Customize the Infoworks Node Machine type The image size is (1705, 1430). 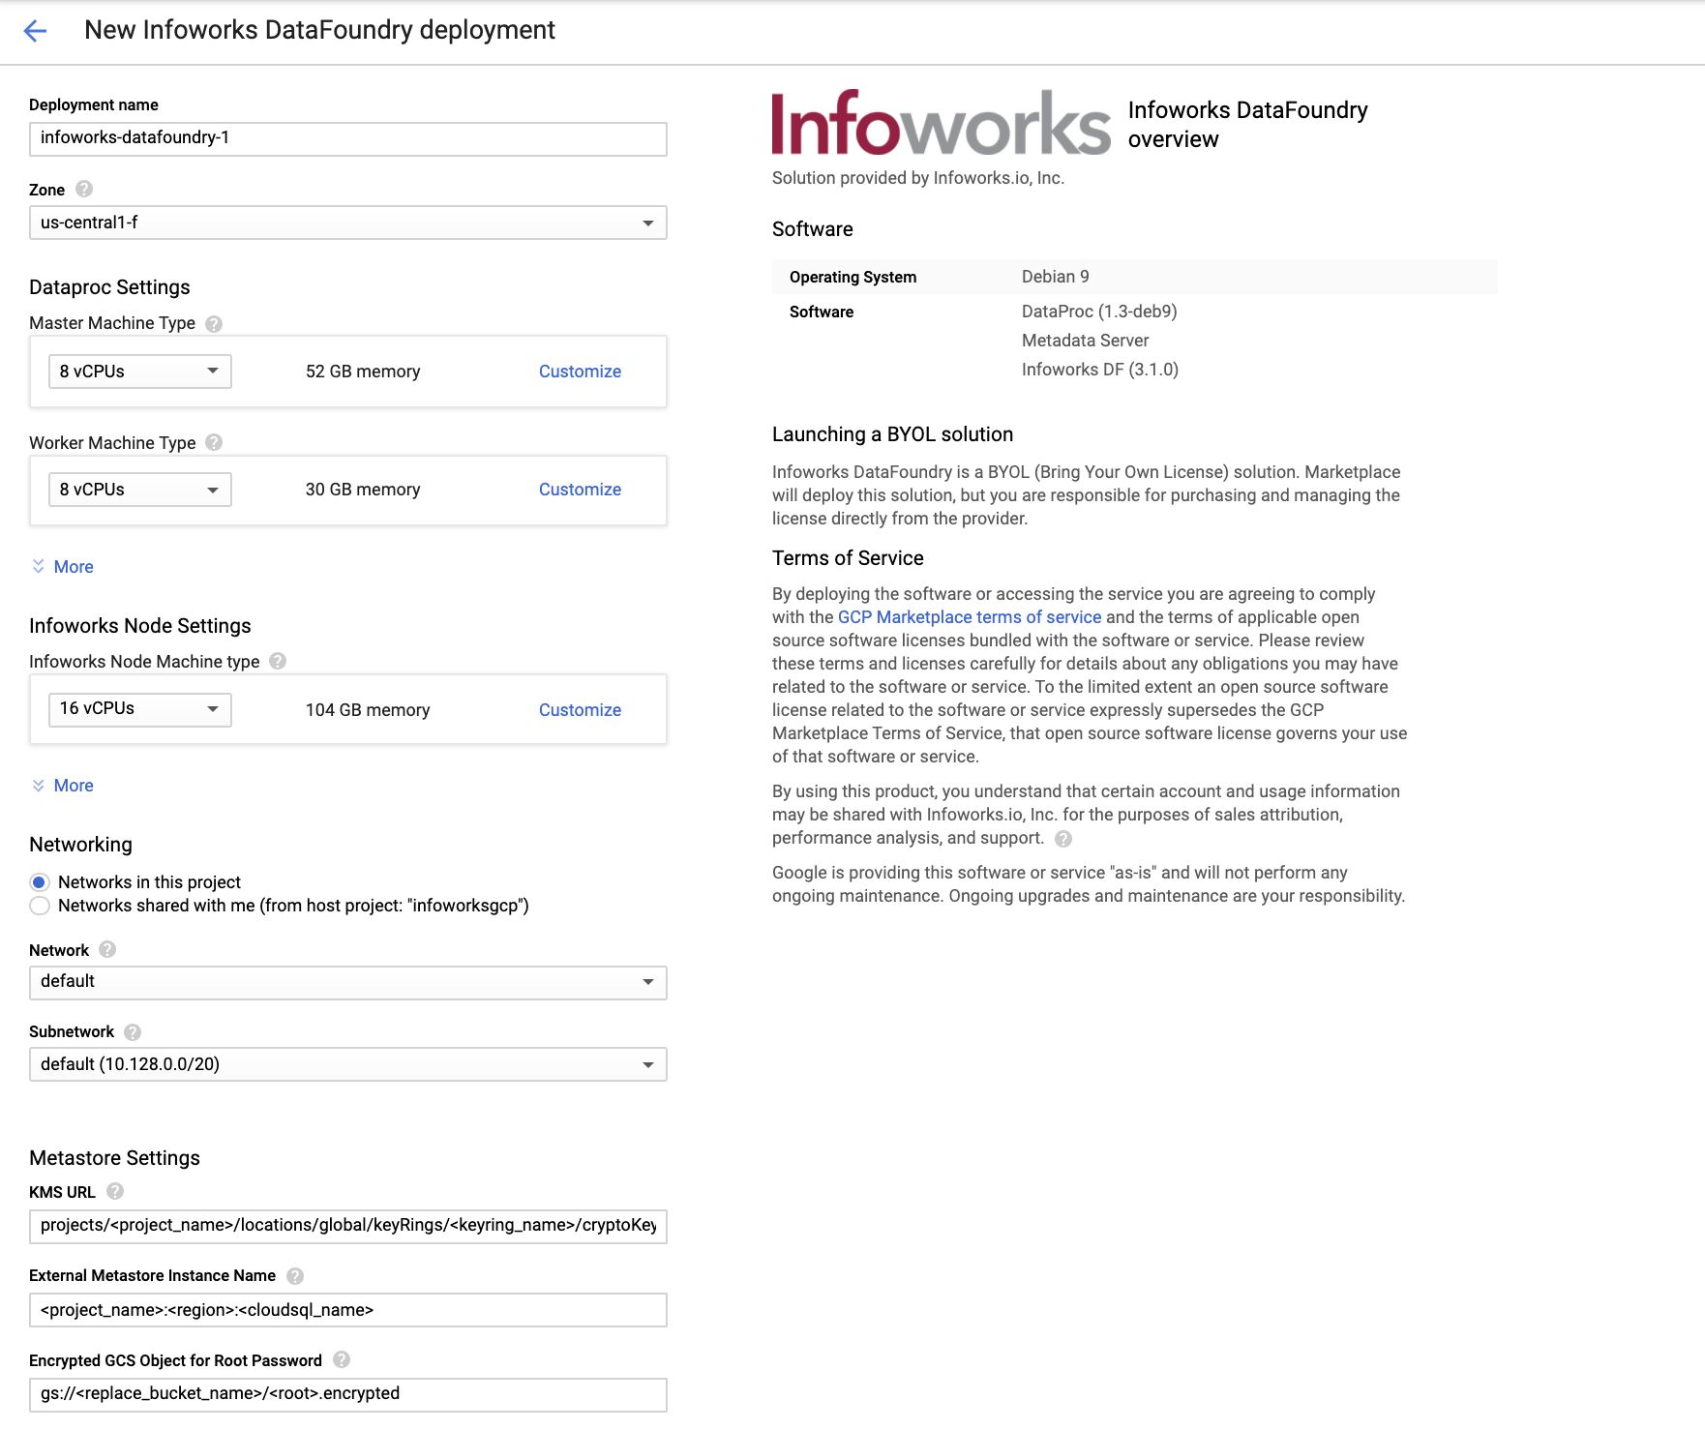[580, 710]
